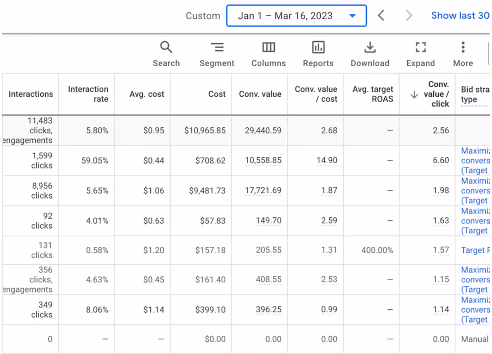
Task: Expand the table to full screen
Action: 420,54
